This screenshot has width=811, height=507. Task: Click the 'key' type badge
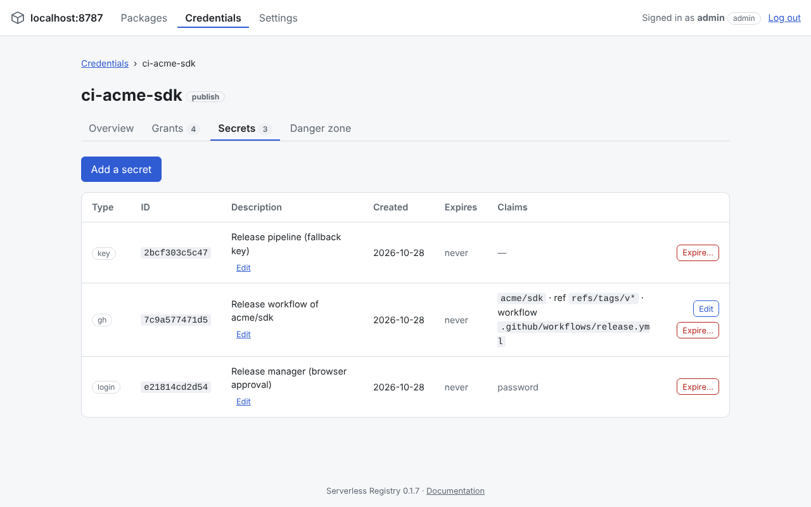coord(104,253)
